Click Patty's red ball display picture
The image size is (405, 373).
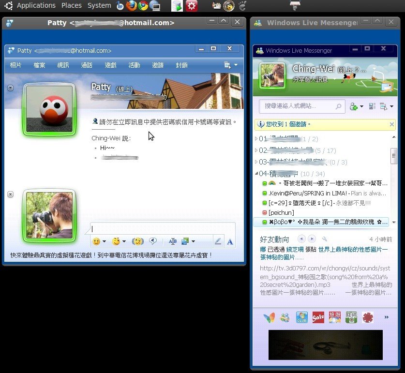click(49, 109)
